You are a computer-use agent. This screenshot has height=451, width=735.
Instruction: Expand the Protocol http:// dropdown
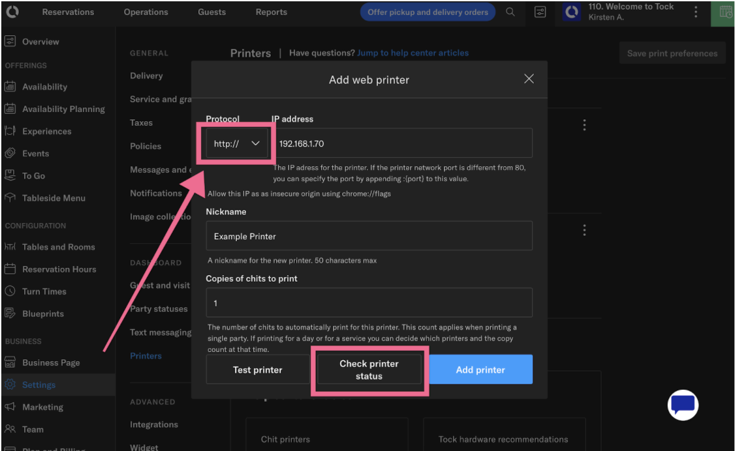(x=237, y=143)
